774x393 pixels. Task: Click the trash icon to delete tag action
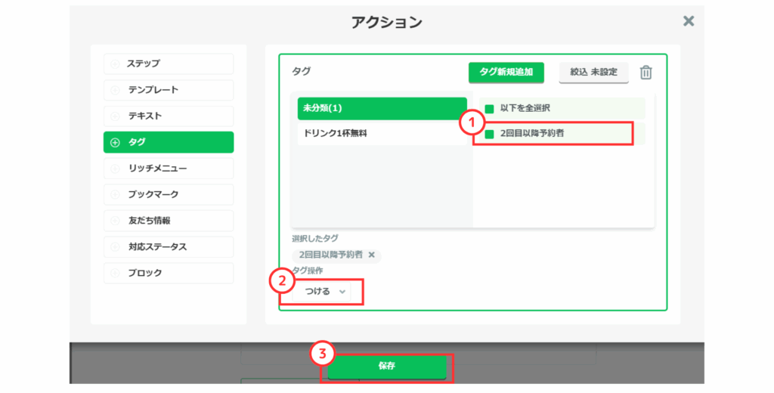(646, 73)
